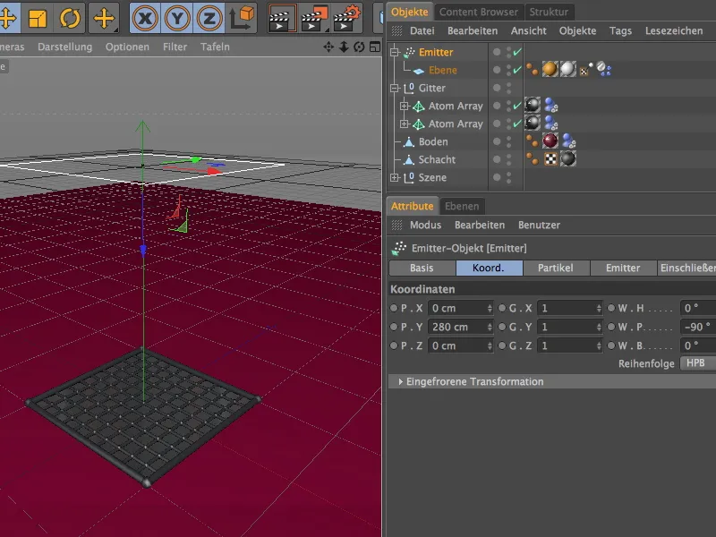Image resolution: width=716 pixels, height=537 pixels.
Task: Click the viewport zoom camera icon
Action: pos(344,47)
